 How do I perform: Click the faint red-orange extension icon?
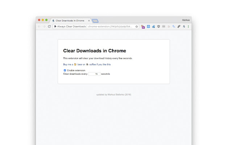[169, 26]
